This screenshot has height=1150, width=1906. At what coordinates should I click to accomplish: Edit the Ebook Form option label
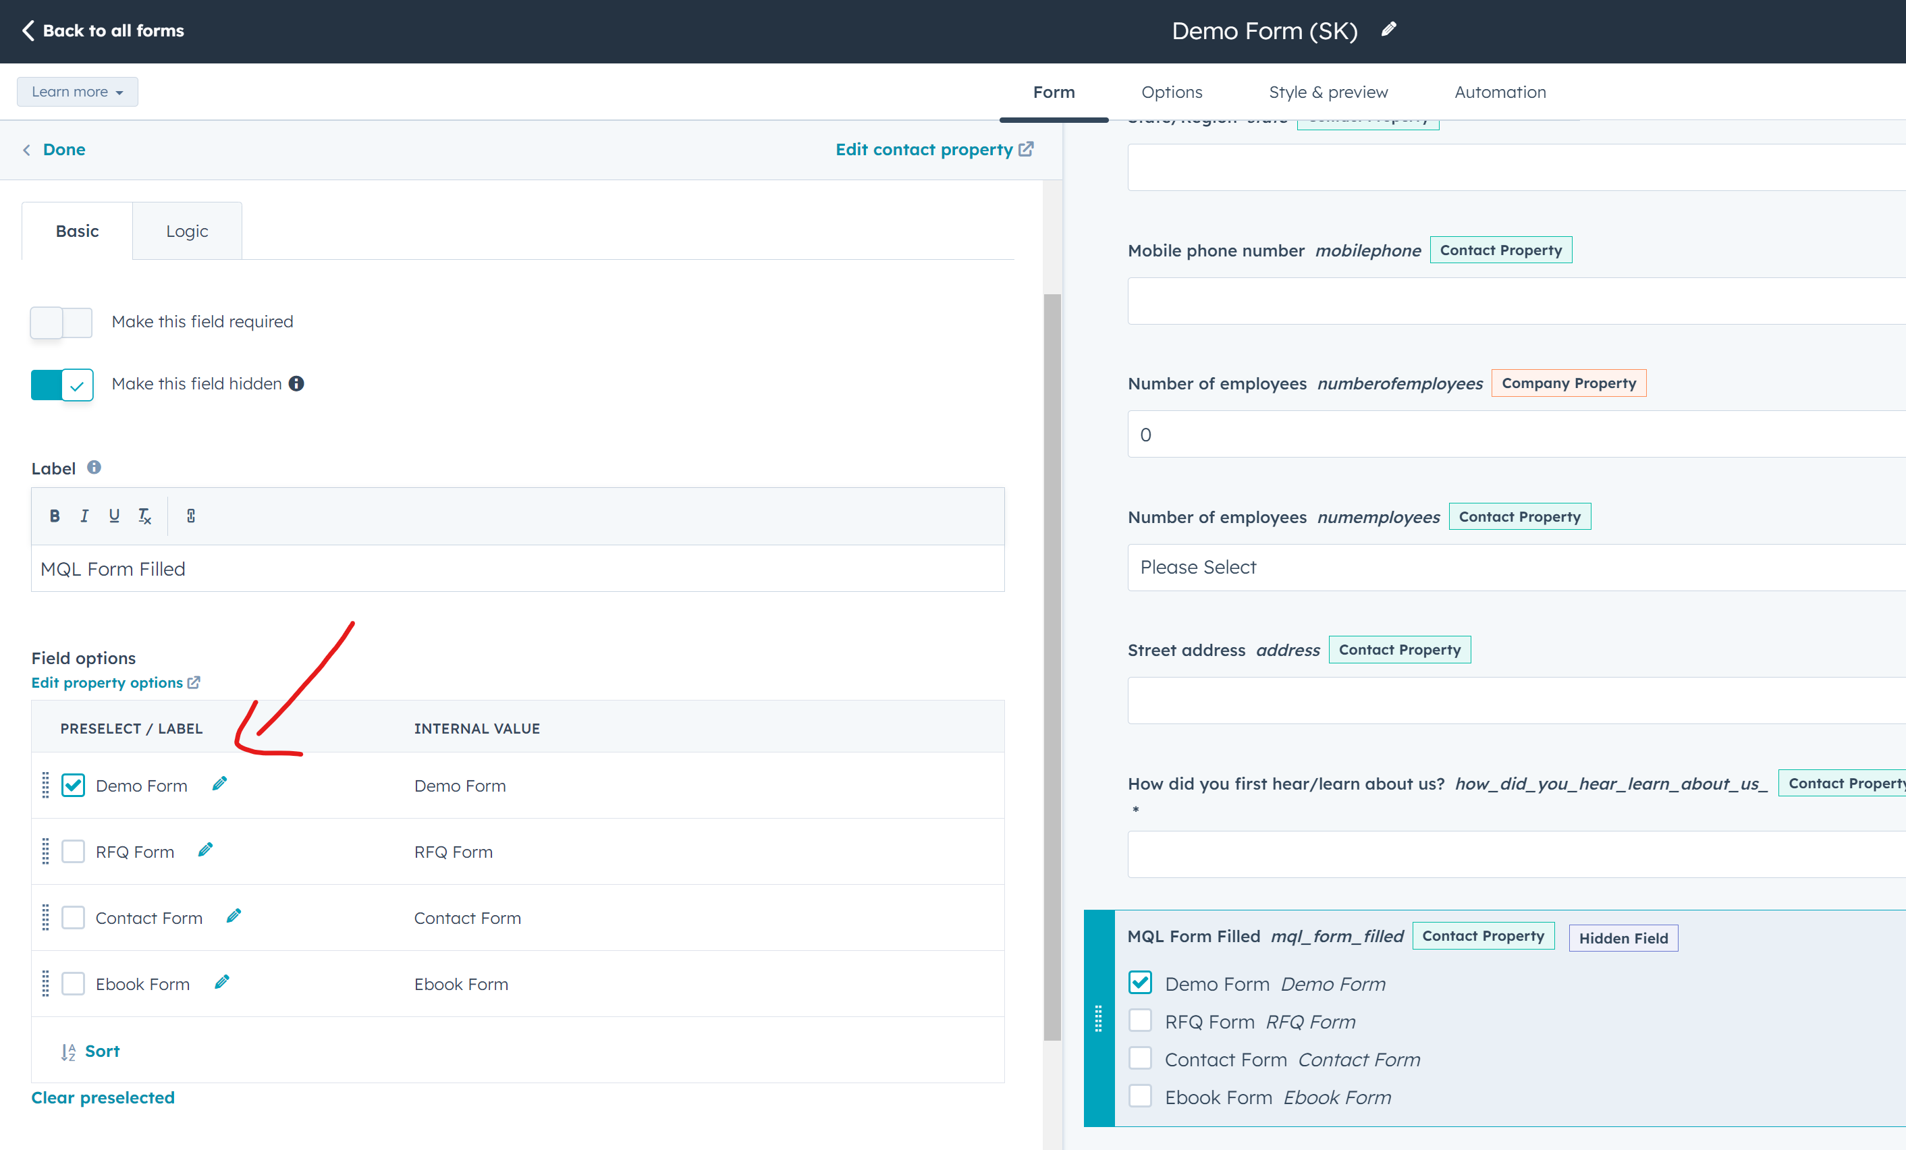(x=222, y=981)
